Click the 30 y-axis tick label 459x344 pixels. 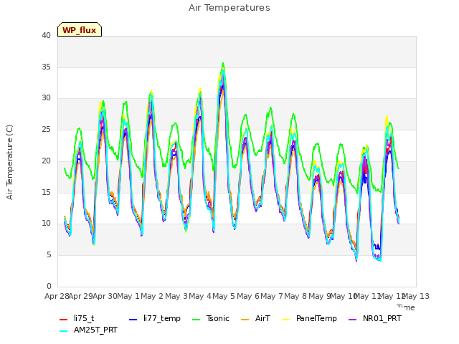click(46, 98)
